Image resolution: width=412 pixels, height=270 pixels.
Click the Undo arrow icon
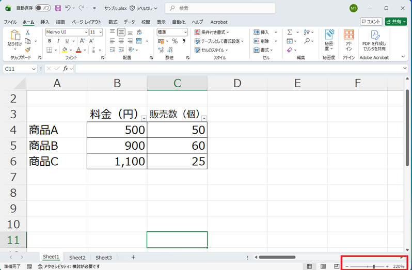68,8
